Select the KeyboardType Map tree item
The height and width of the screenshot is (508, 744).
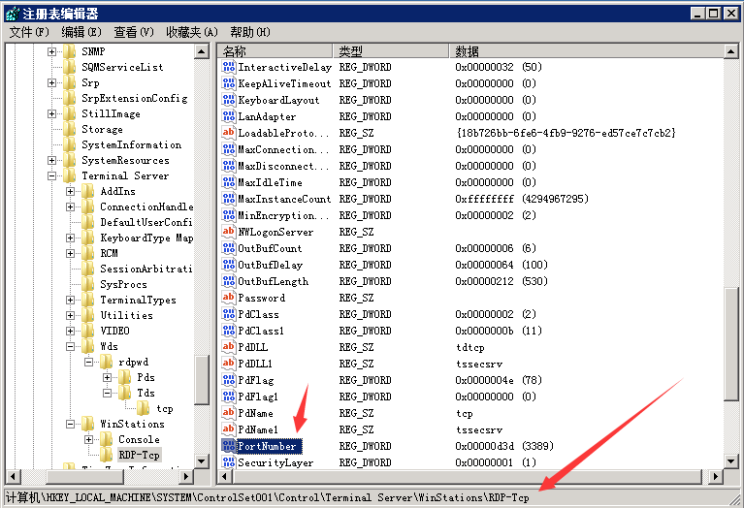coord(146,238)
